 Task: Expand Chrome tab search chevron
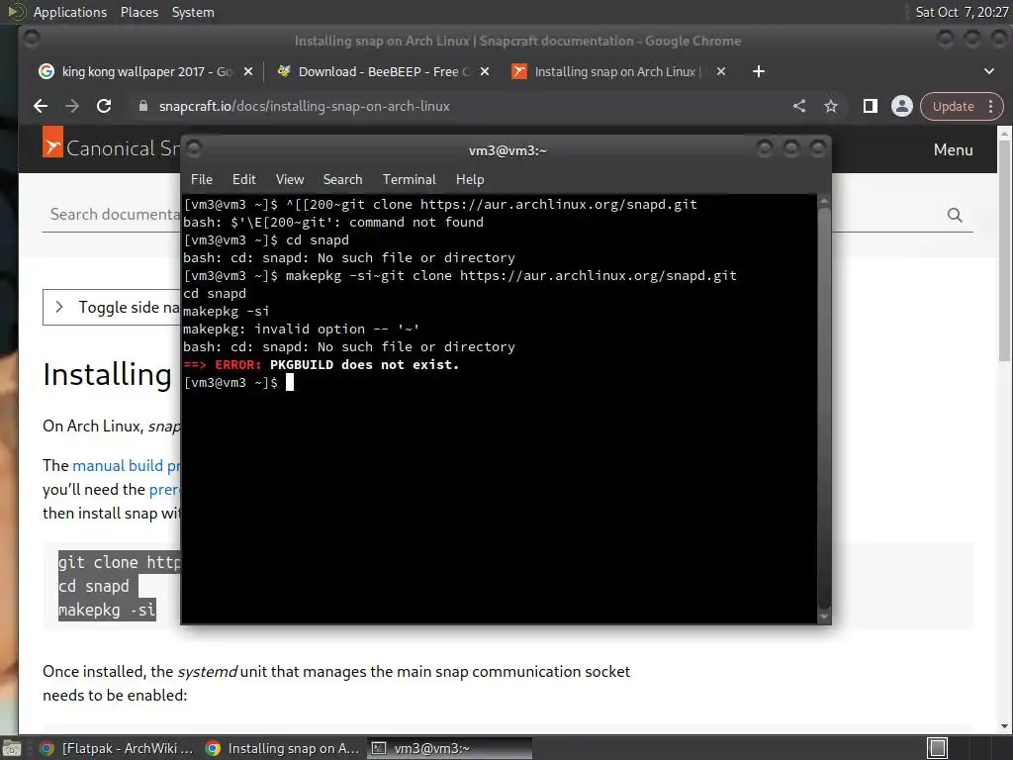[989, 71]
